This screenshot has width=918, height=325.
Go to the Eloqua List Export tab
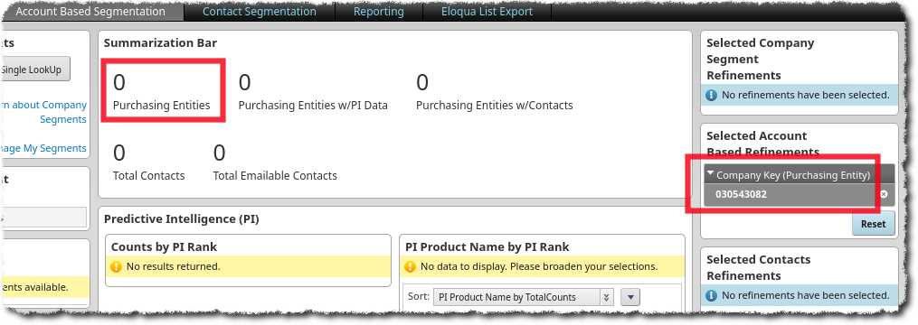coord(487,12)
